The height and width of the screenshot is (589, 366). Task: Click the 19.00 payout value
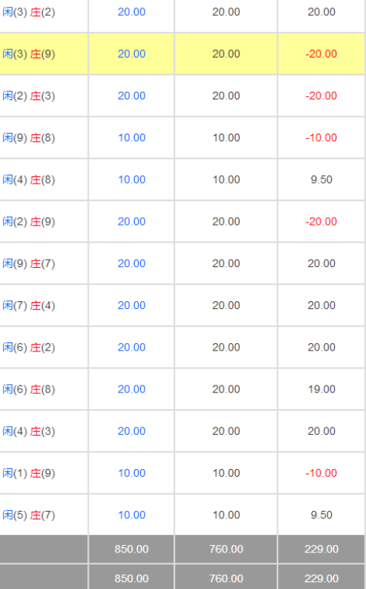321,389
